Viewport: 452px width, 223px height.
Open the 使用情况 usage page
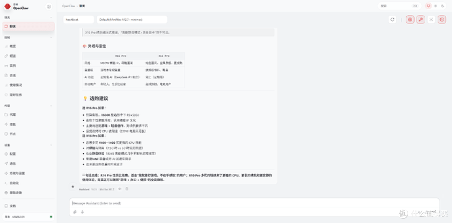tap(28, 85)
